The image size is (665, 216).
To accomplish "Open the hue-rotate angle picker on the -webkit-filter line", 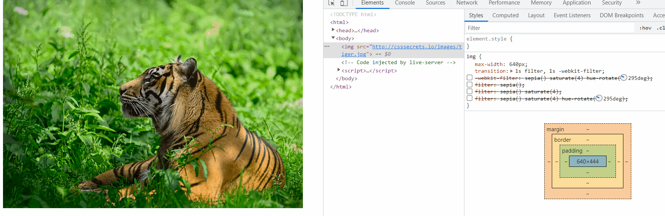I will (x=623, y=78).
